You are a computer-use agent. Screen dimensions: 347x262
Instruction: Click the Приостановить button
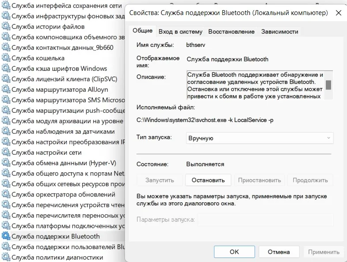tap(259, 180)
